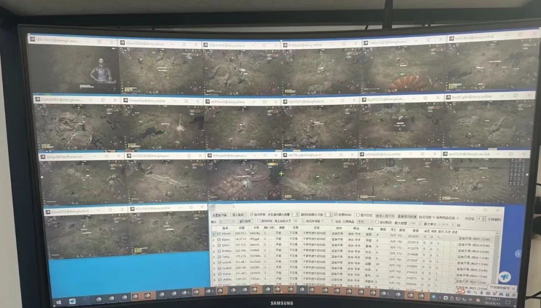Select the money value 212510
Screen dimensions: 541x308
tap(413, 242)
